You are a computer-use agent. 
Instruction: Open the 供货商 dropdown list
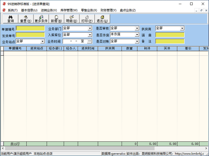click(x=182, y=28)
